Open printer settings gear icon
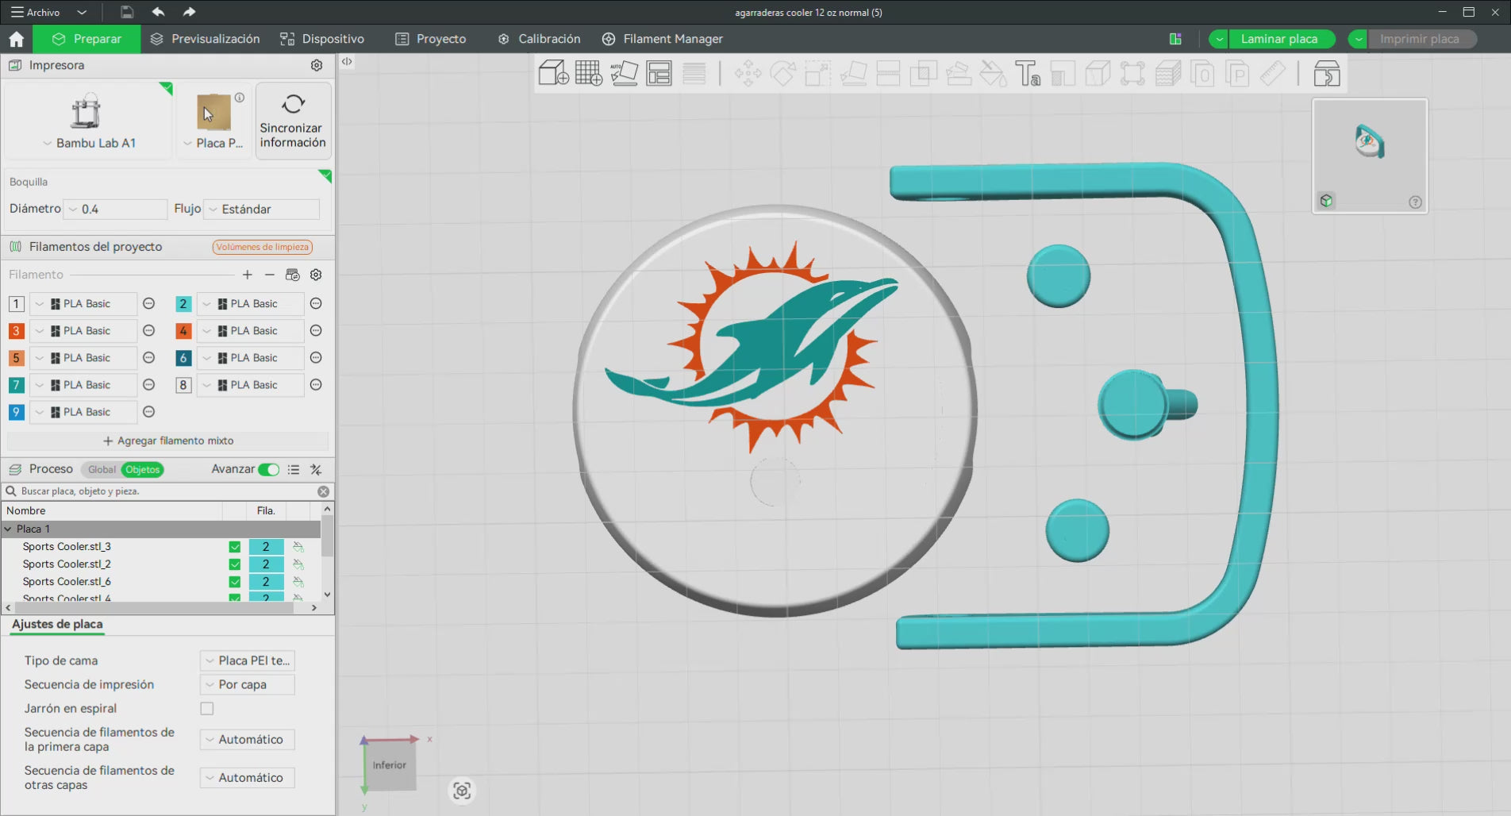The width and height of the screenshot is (1511, 816). (317, 65)
